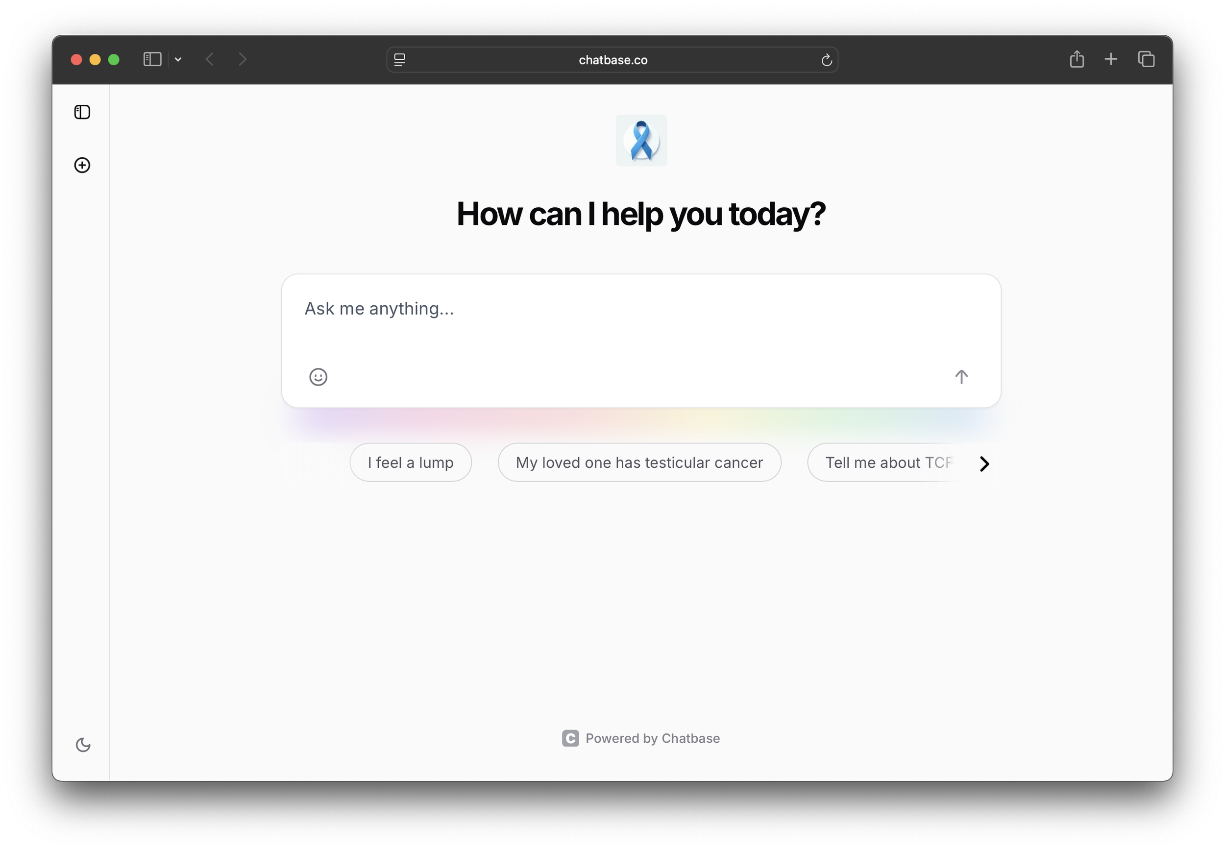Image resolution: width=1225 pixels, height=850 pixels.
Task: Send message with up arrow
Action: [x=961, y=377]
